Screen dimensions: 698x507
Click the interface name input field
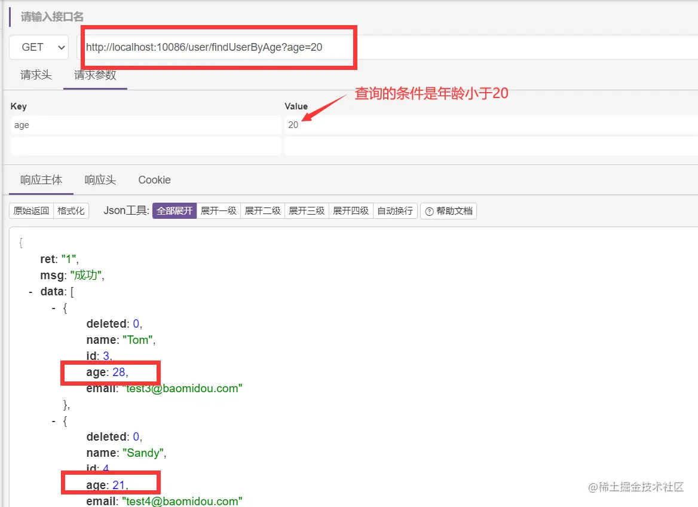pos(52,17)
